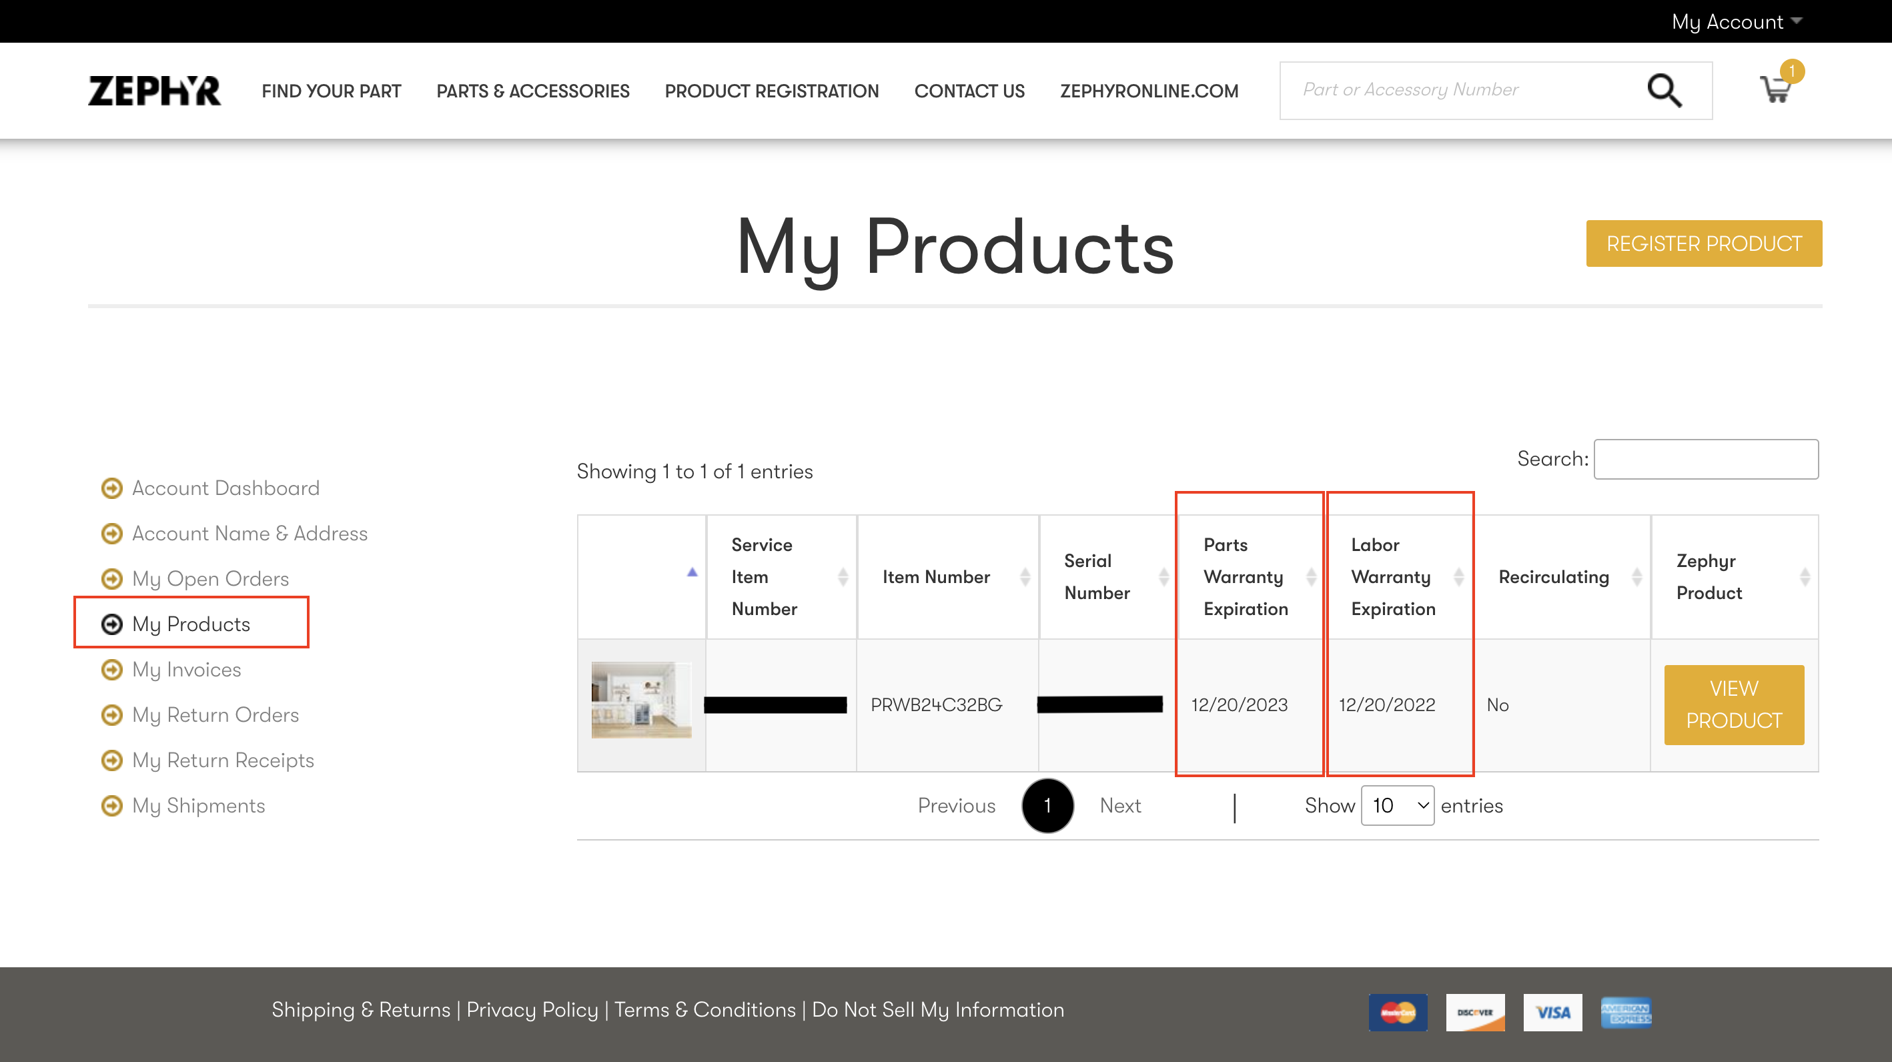Open the shopping cart icon
Image resolution: width=1892 pixels, height=1062 pixels.
pos(1776,89)
